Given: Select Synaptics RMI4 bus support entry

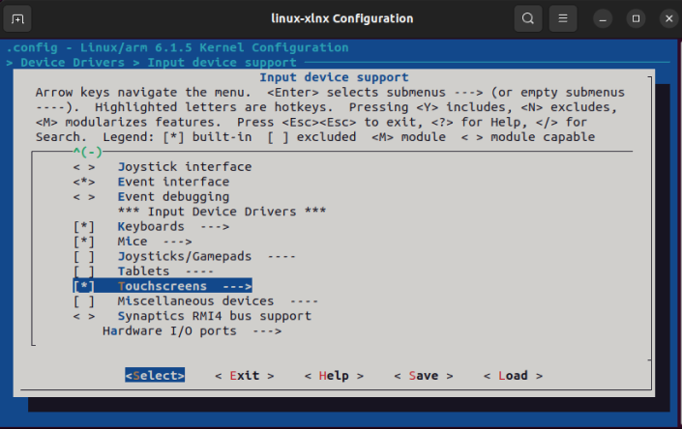Looking at the screenshot, I should tap(215, 316).
